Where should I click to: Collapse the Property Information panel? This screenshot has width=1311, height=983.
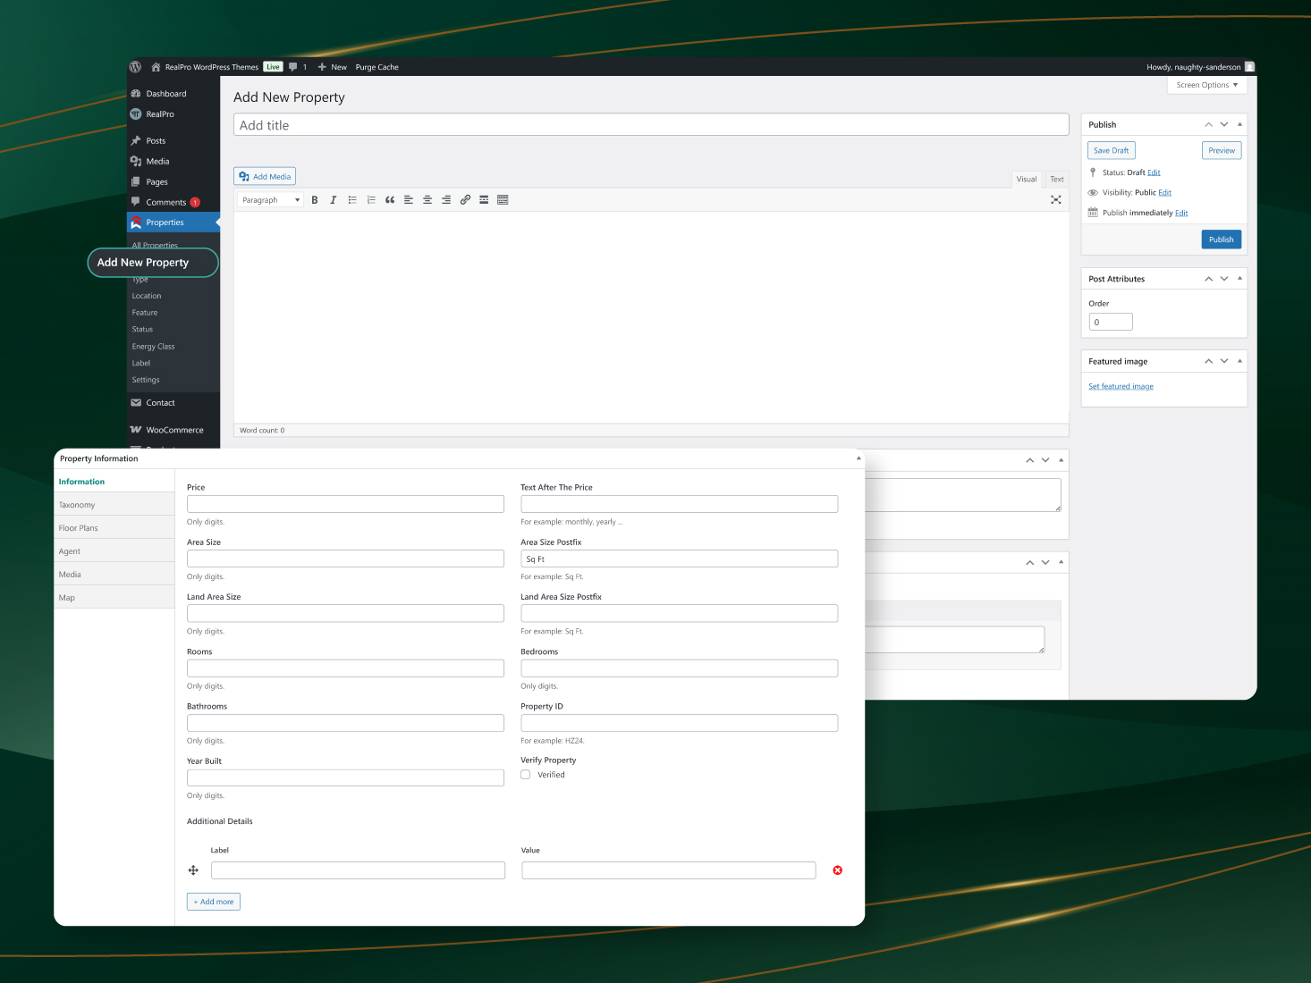(x=858, y=458)
